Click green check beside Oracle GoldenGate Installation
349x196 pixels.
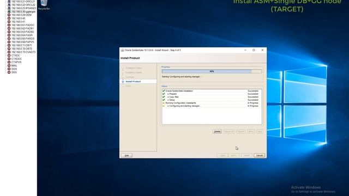164,91
